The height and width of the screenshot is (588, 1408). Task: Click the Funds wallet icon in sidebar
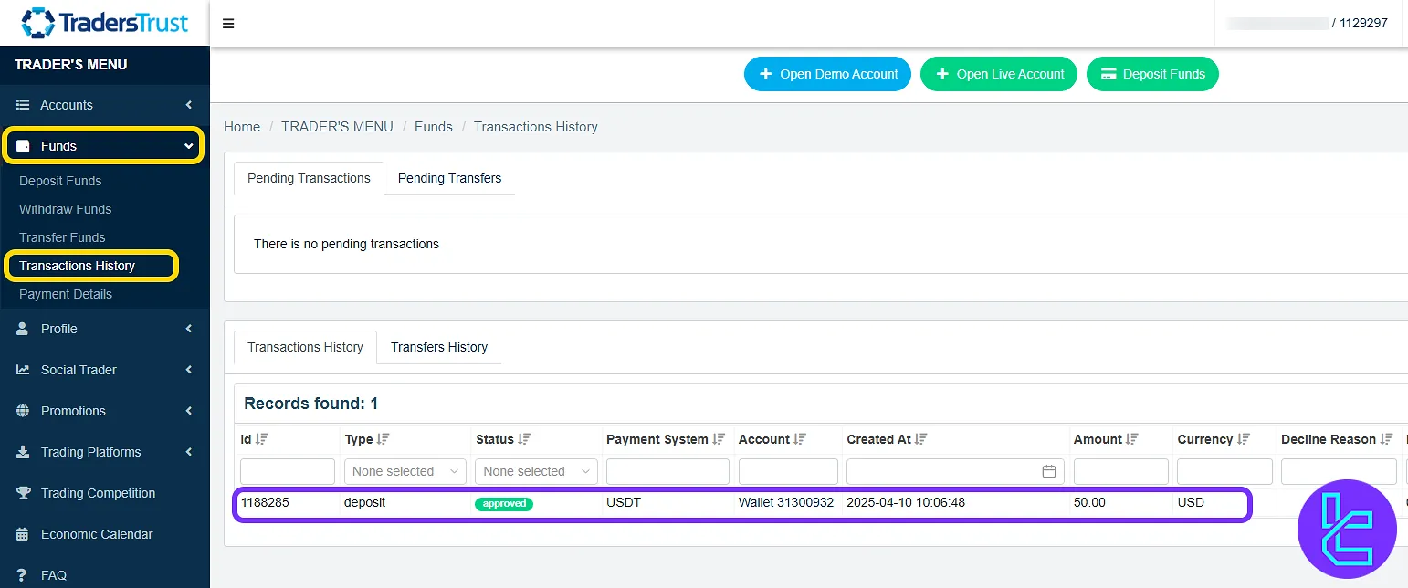pos(23,146)
